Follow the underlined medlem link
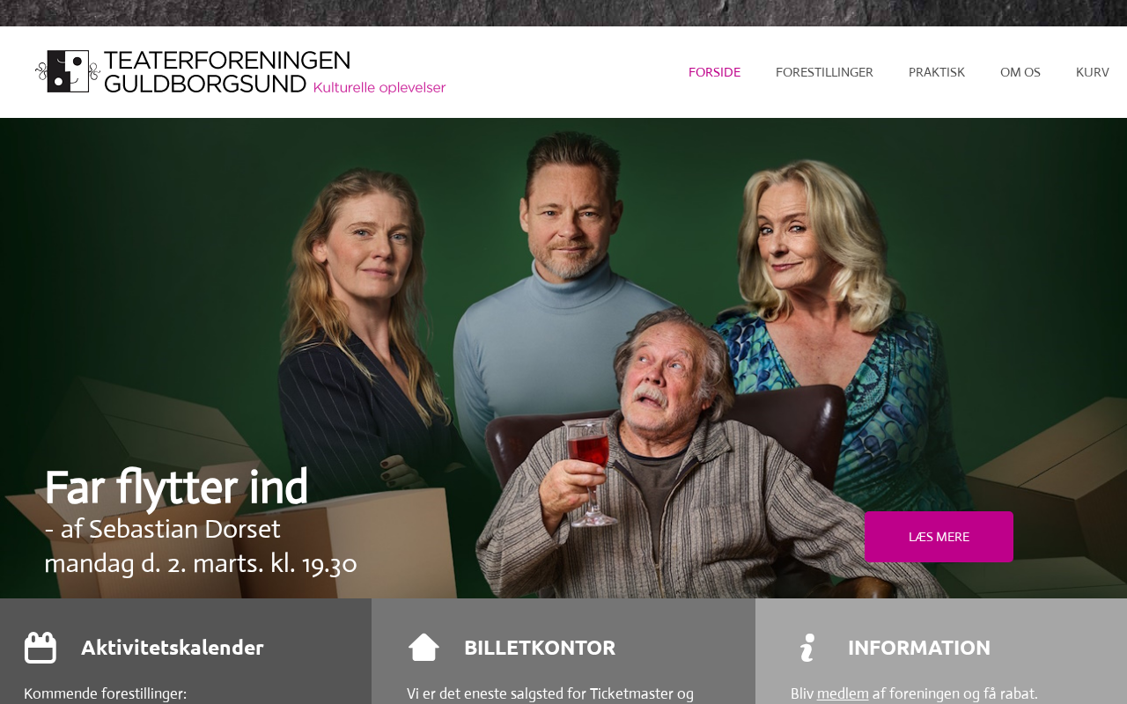This screenshot has width=1127, height=704. 843,693
